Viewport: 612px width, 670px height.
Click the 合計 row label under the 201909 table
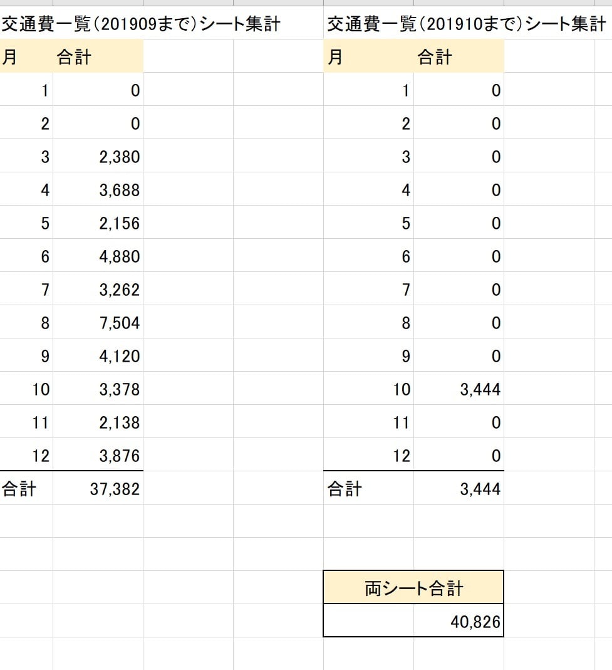coord(26,488)
